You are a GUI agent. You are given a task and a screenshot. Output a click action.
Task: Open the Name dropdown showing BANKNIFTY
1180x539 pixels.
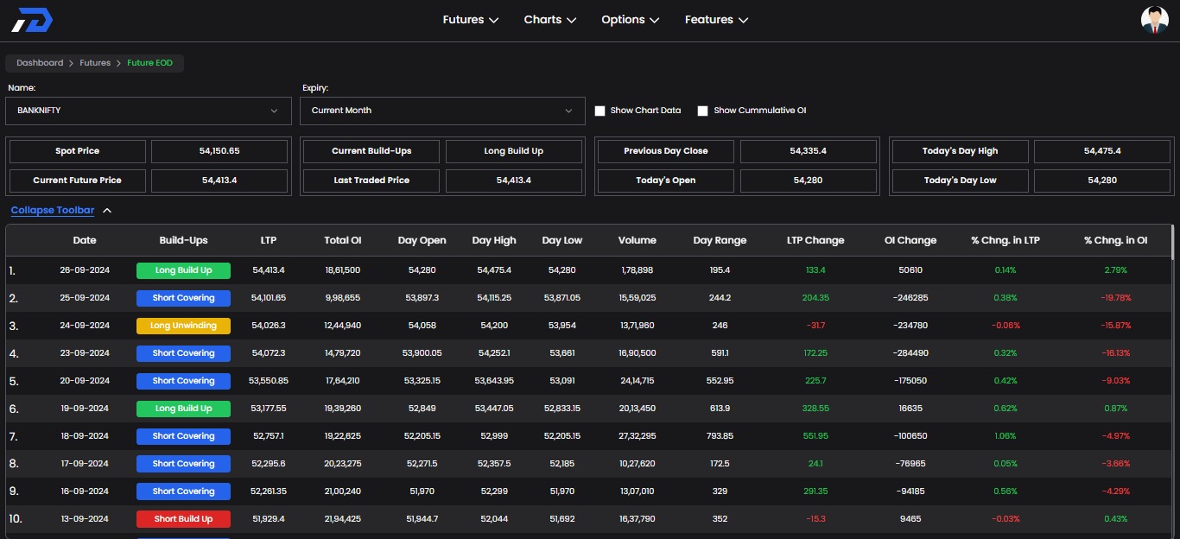pos(148,111)
